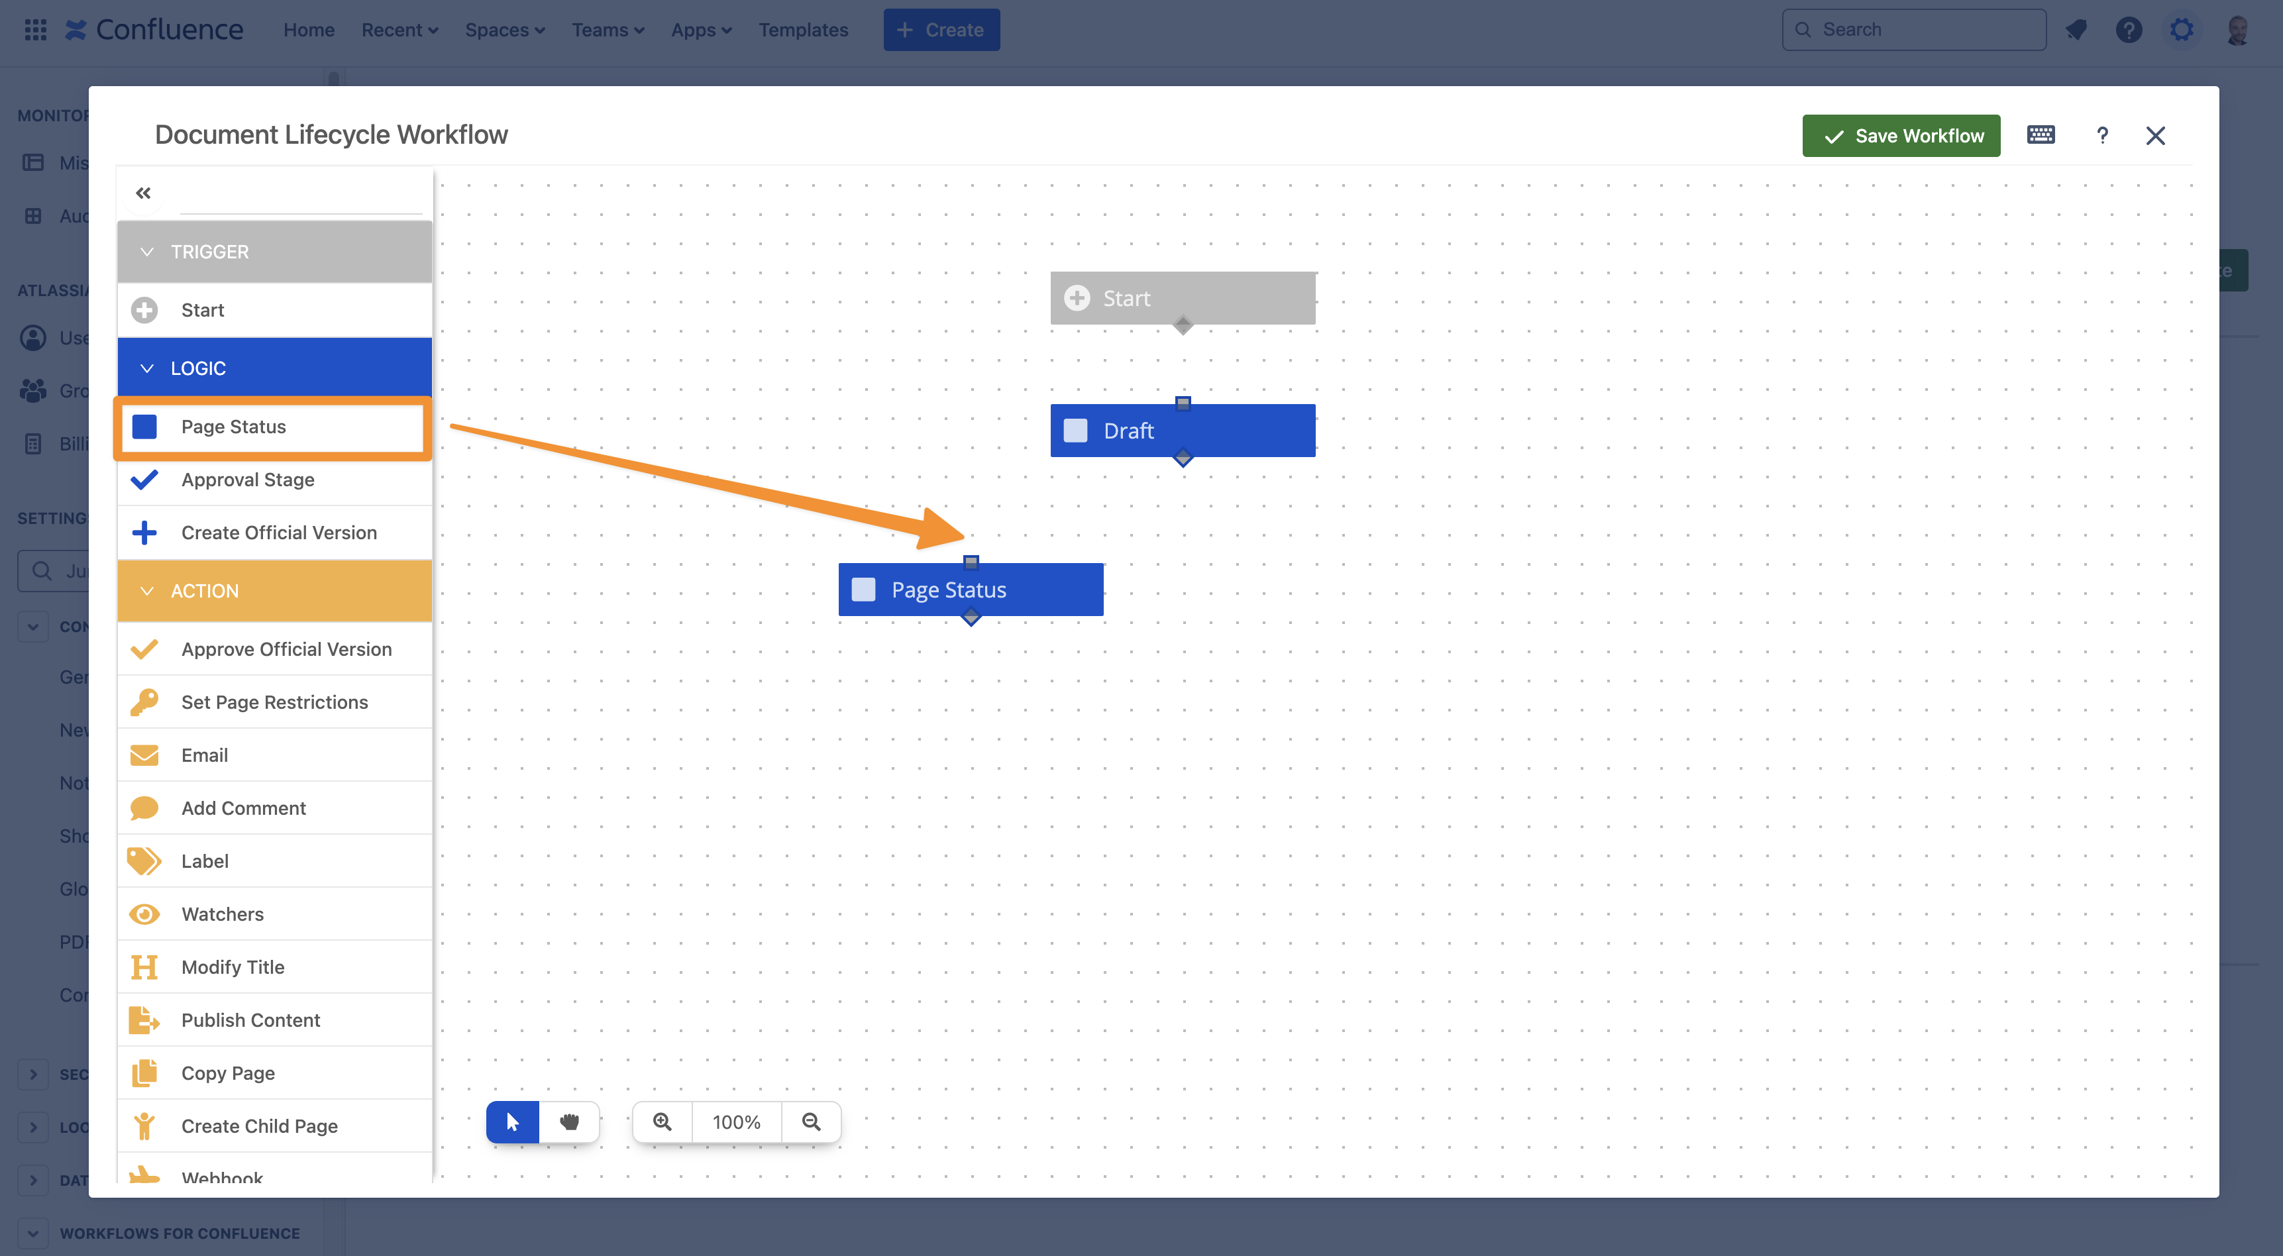The height and width of the screenshot is (1256, 2283).
Task: Go to Home in top navigation
Action: [309, 29]
